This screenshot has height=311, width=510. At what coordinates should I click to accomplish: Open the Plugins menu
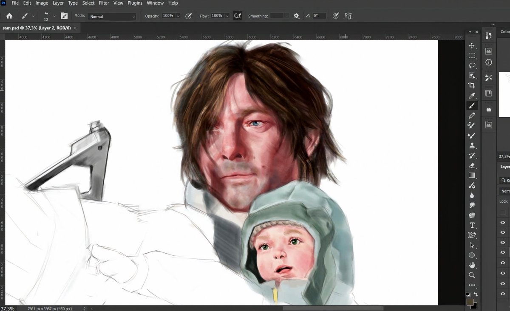[135, 3]
